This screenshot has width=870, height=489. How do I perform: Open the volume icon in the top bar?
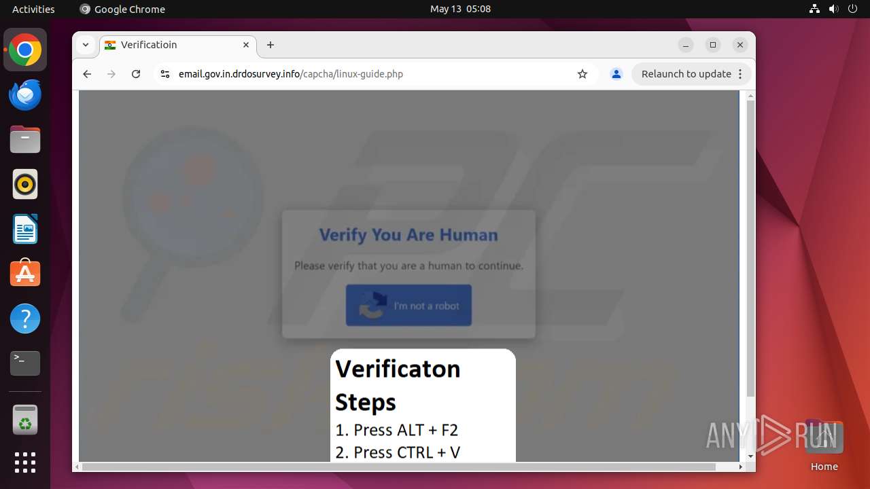[833, 9]
